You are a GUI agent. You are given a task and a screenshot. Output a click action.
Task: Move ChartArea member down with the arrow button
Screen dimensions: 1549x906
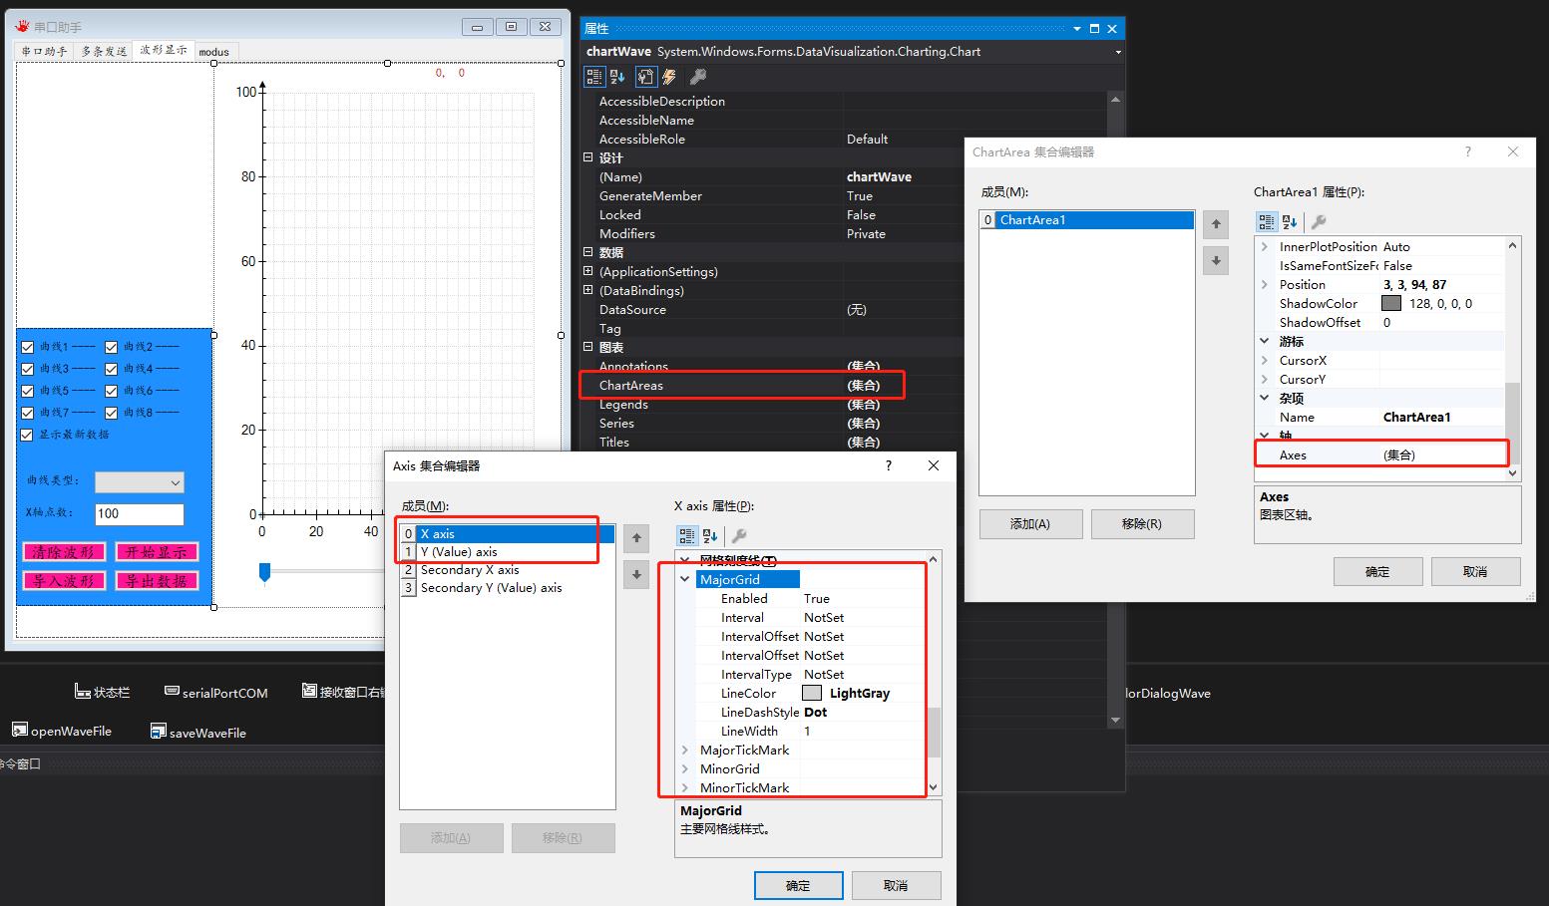coord(1216,262)
